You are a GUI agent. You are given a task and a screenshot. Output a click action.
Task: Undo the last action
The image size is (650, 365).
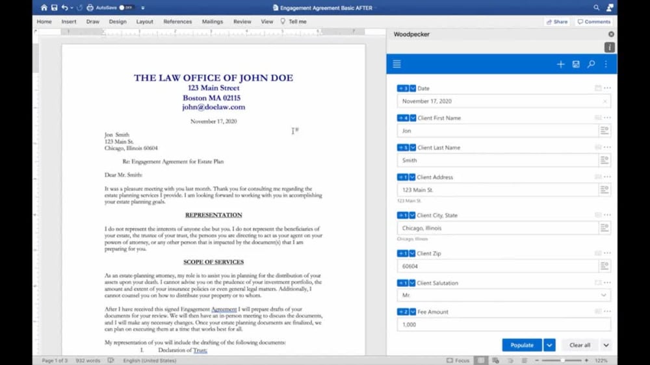pyautogui.click(x=64, y=7)
